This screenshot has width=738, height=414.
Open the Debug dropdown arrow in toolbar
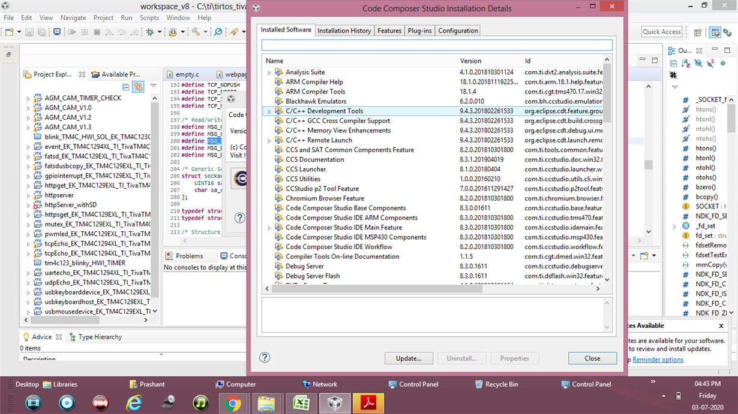(159, 32)
